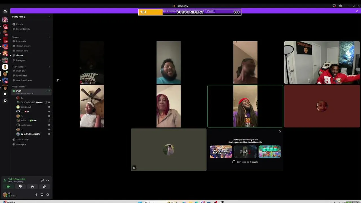
Task: Open Server Boosts in the sidebar
Action: click(x=31, y=29)
